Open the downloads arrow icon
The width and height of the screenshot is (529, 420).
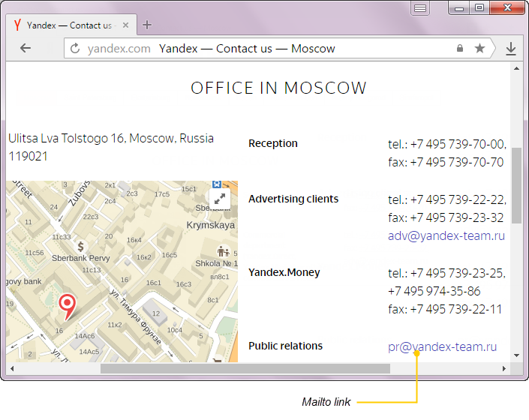point(511,49)
